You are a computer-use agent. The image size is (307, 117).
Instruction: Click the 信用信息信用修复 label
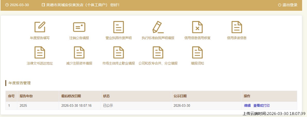(x=197, y=38)
